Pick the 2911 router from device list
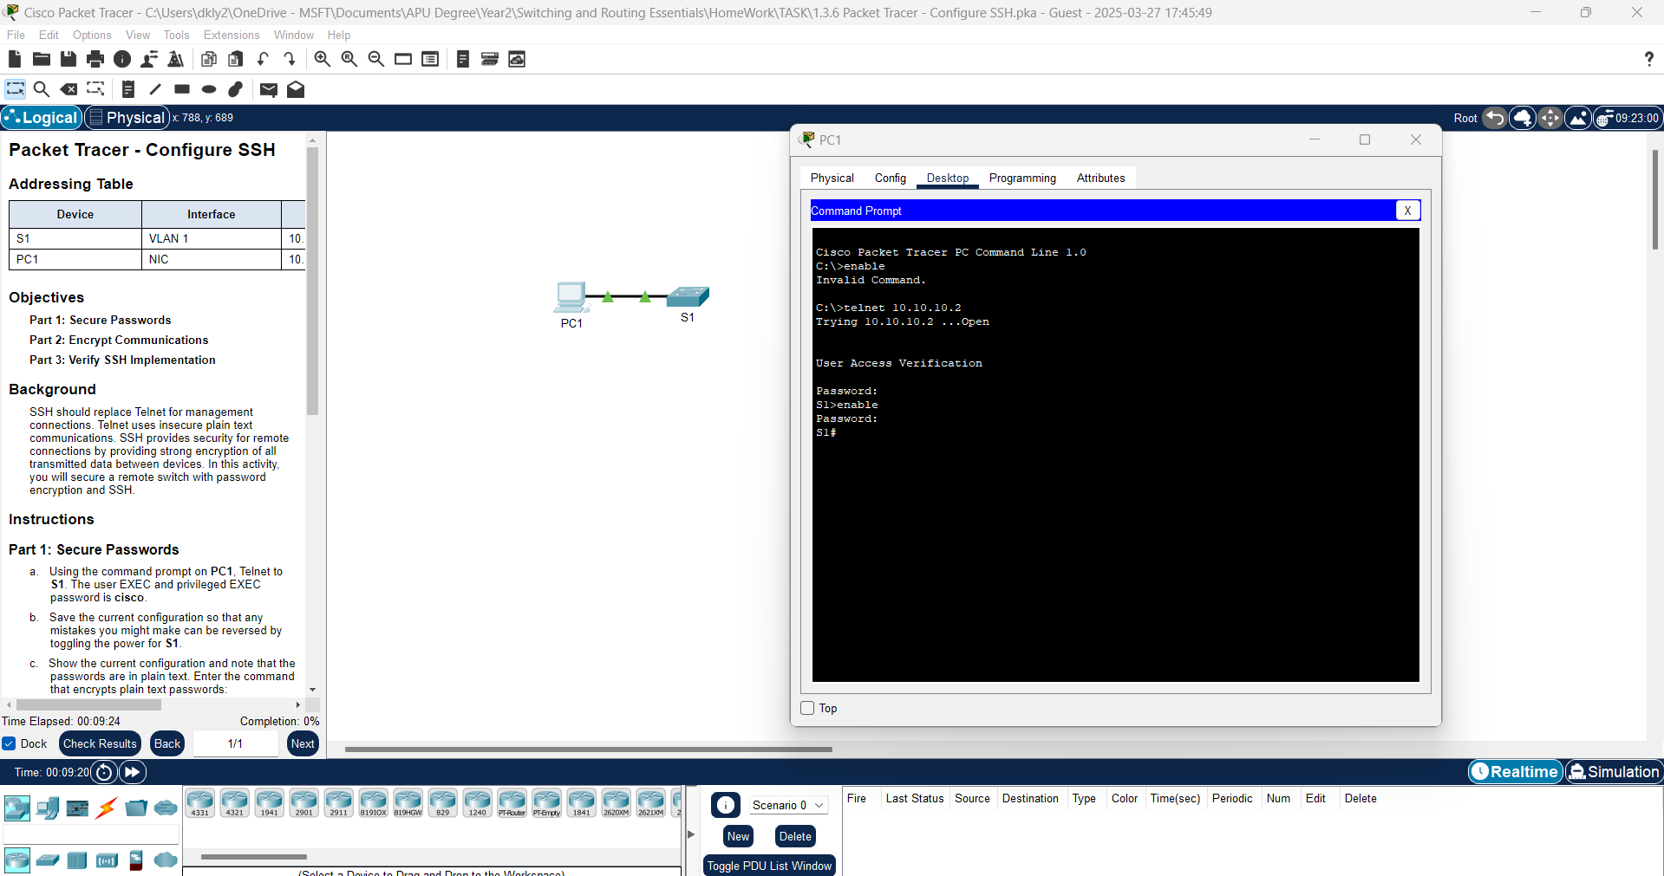This screenshot has height=876, width=1664. [x=338, y=803]
